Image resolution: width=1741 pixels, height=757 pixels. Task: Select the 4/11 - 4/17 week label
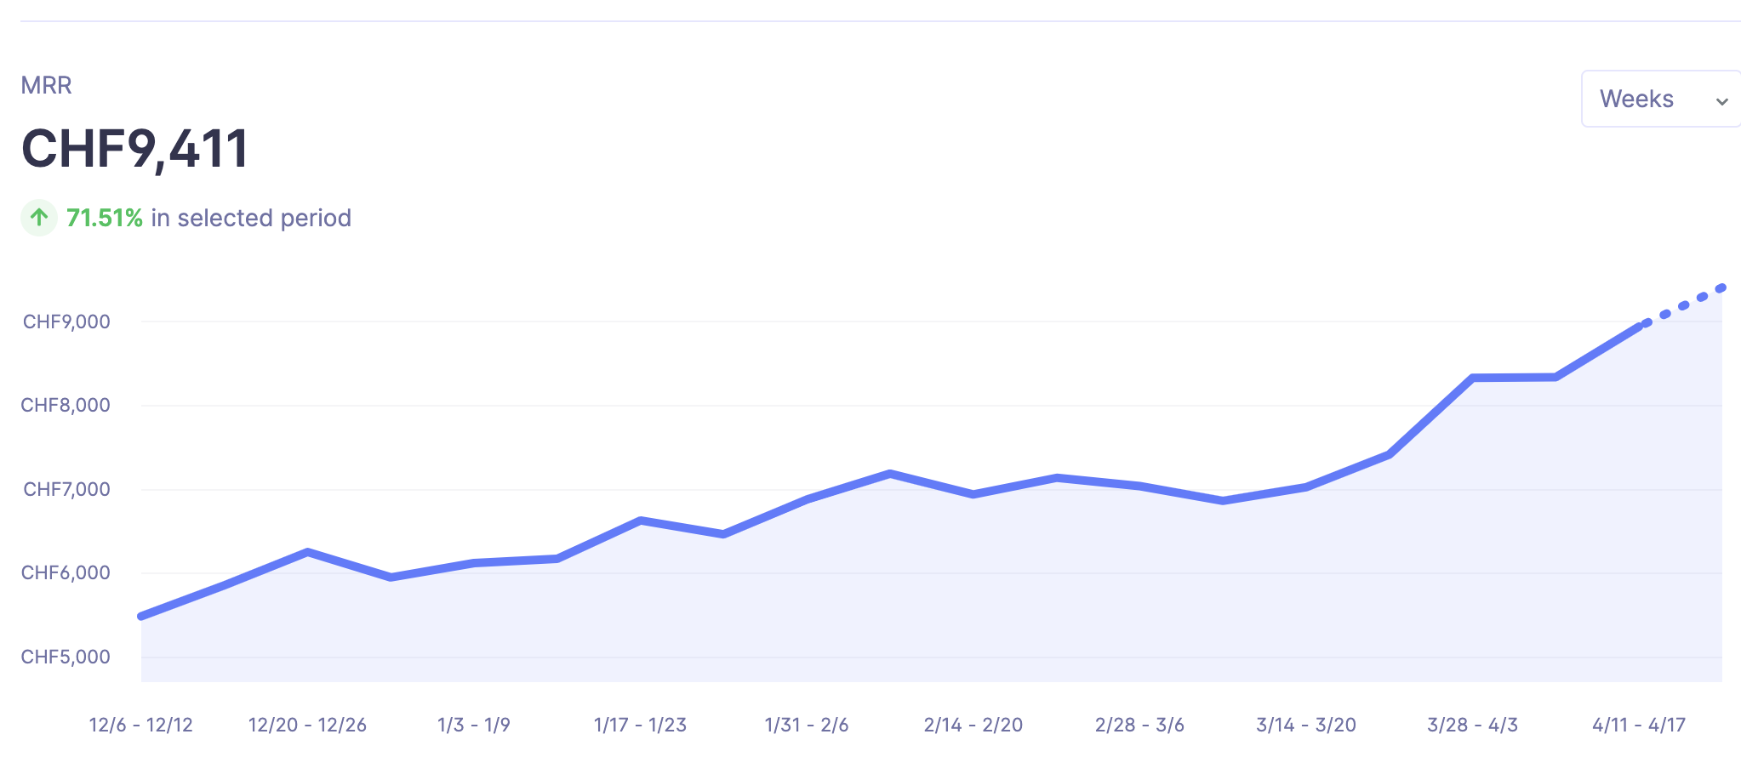[x=1639, y=725]
